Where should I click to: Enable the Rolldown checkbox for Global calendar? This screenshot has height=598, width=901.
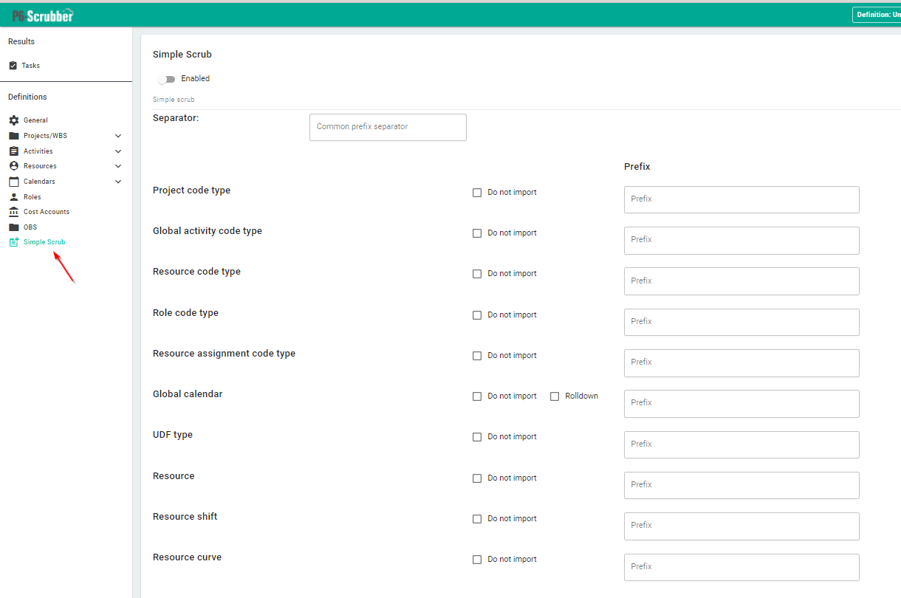pos(555,396)
